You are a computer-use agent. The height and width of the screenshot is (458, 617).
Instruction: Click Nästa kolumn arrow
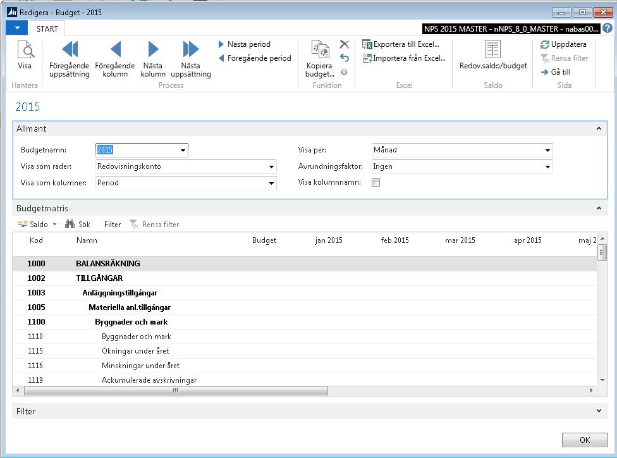pyautogui.click(x=153, y=49)
